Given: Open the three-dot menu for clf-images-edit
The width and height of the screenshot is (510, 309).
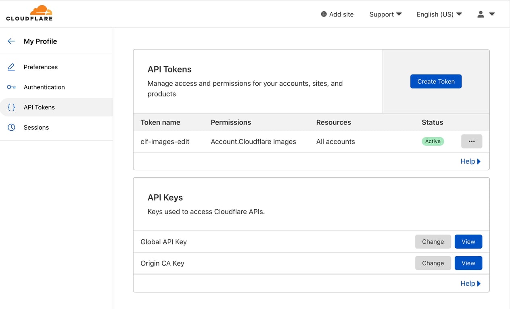Looking at the screenshot, I should 471,142.
